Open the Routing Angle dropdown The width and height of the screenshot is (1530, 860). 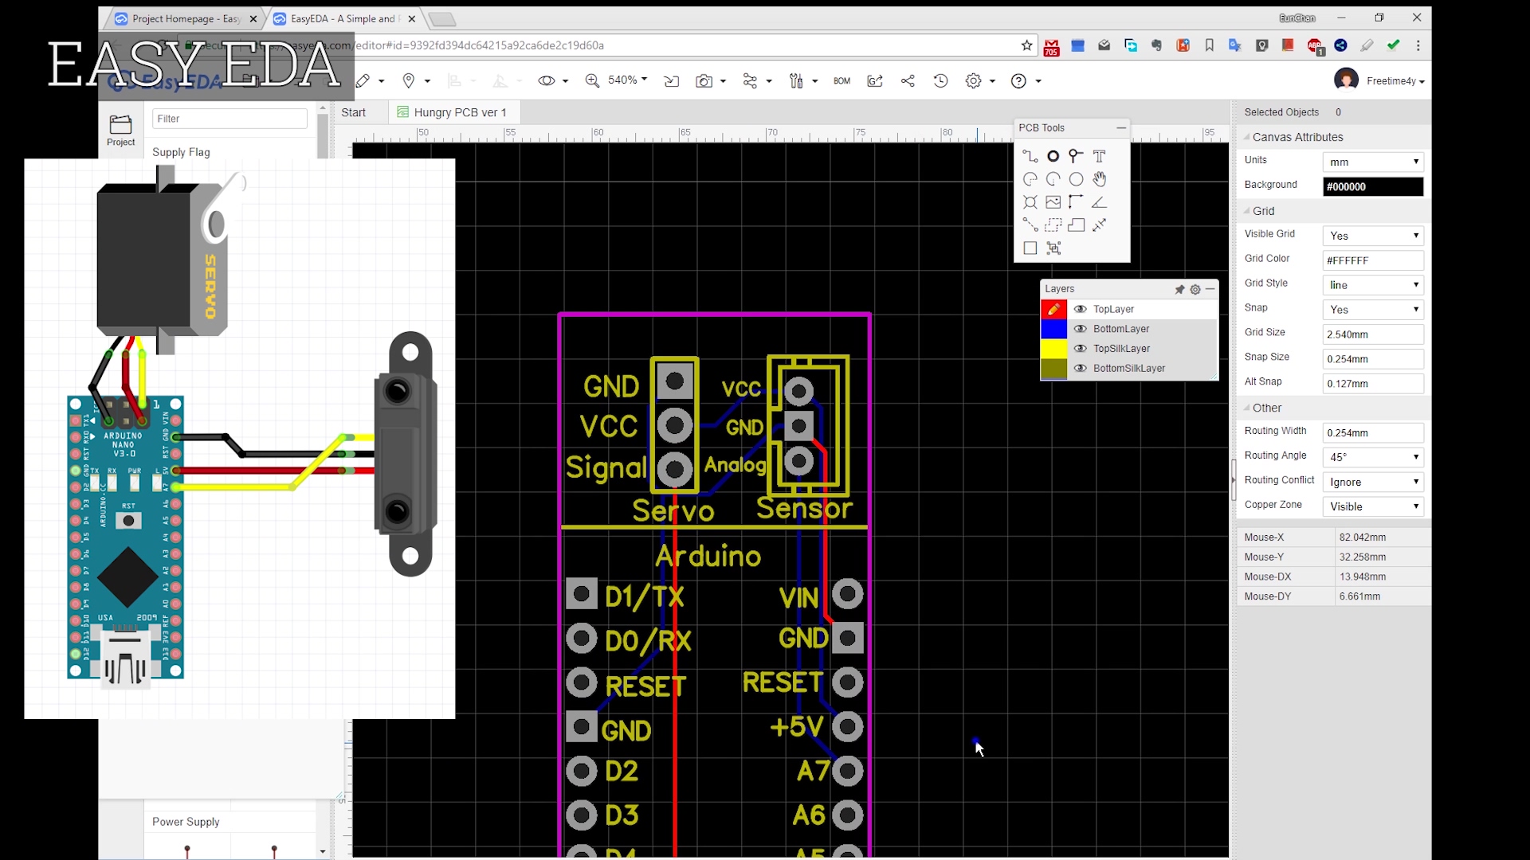pos(1373,457)
